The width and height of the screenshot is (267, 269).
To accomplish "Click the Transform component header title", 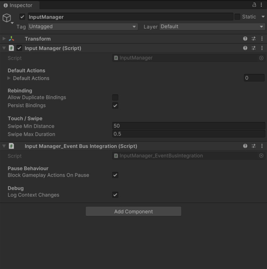I will (x=38, y=39).
